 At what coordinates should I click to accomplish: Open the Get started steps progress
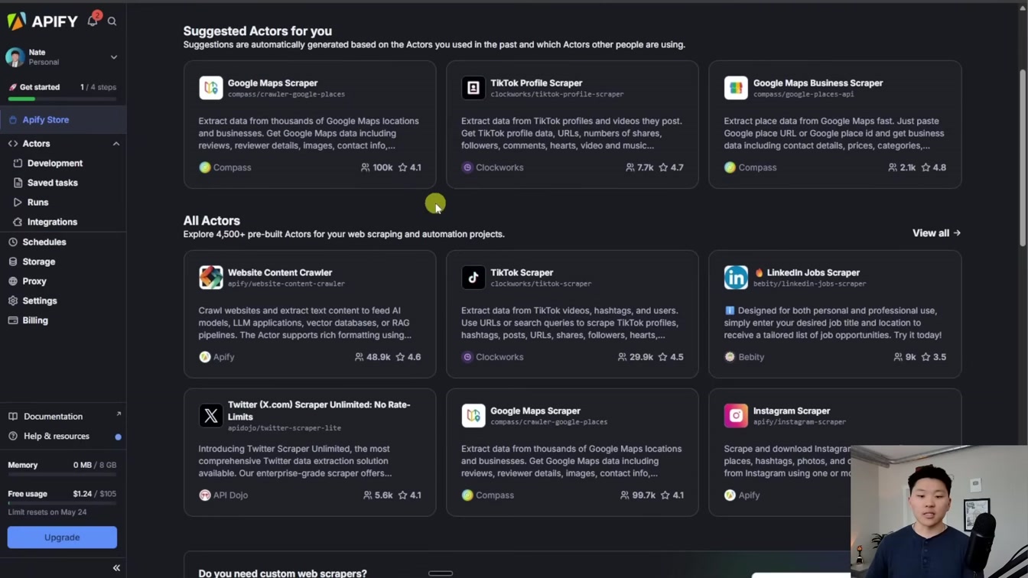tap(63, 91)
